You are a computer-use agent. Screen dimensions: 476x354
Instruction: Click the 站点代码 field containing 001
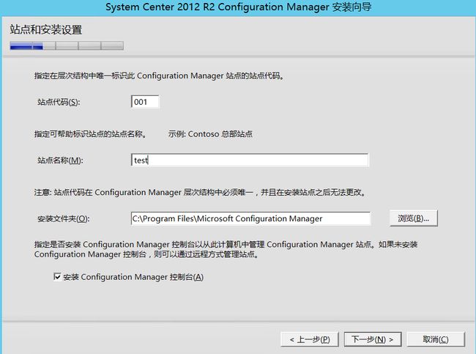click(x=145, y=102)
